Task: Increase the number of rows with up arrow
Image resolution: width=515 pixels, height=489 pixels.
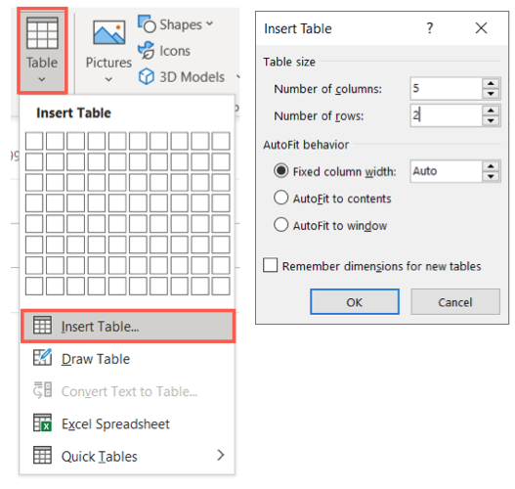Action: (491, 111)
